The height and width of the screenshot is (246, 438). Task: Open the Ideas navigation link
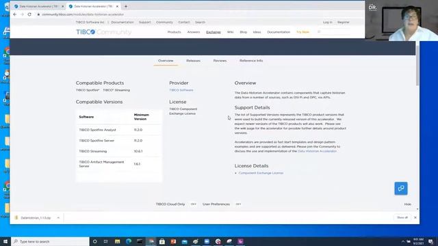coord(257,32)
